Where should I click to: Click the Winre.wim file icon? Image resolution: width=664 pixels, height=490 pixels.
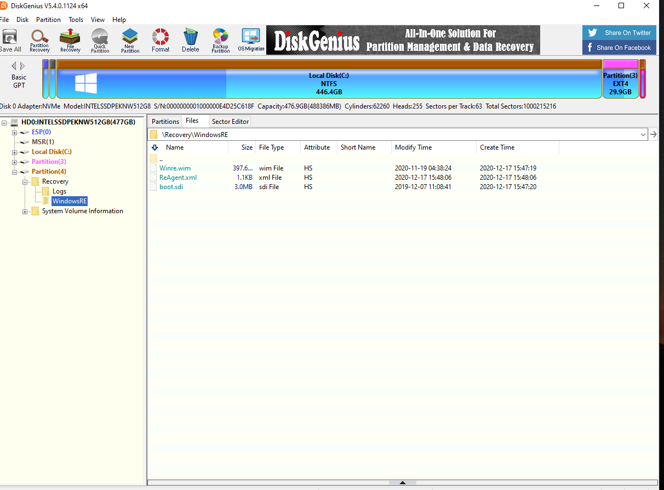pos(154,168)
